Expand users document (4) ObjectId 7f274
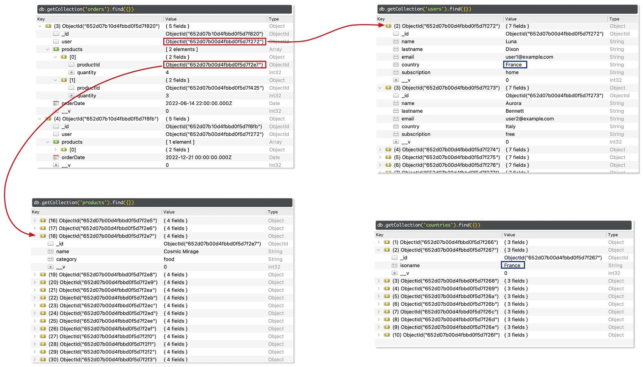The height and width of the screenshot is (367, 643). point(380,150)
